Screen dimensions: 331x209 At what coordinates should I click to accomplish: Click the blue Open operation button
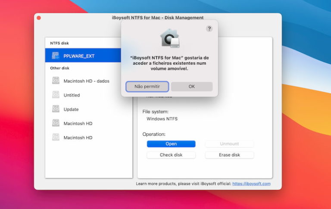171,144
